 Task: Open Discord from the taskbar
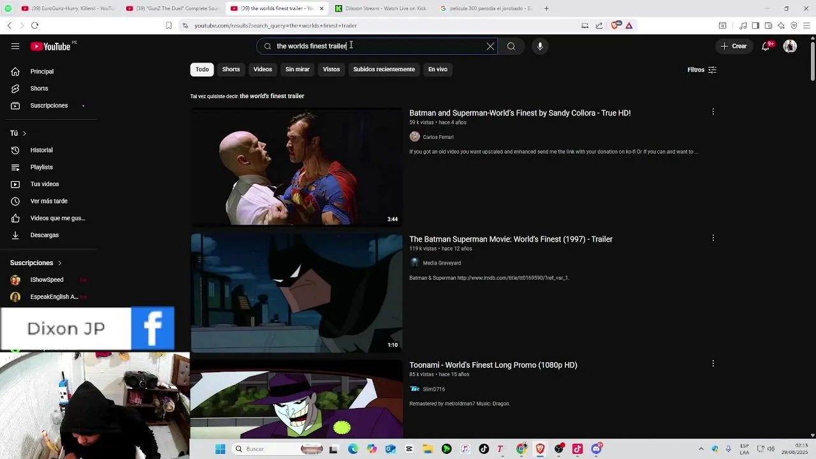point(596,449)
